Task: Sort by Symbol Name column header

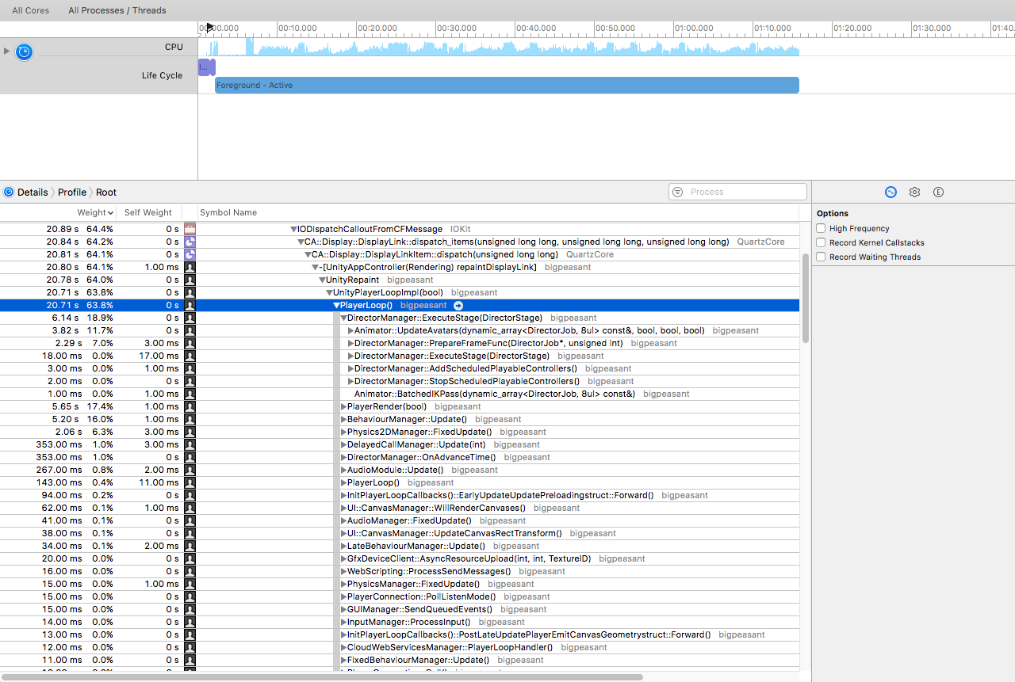Action: point(228,212)
